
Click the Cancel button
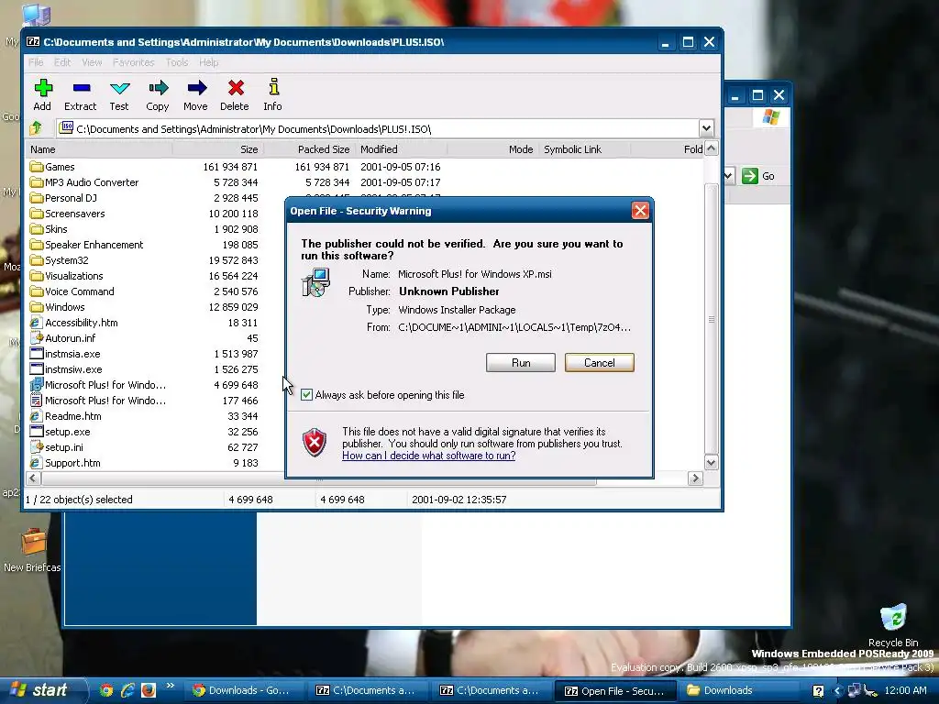pos(600,363)
